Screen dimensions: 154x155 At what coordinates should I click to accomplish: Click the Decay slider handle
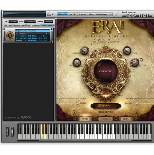[134, 99]
